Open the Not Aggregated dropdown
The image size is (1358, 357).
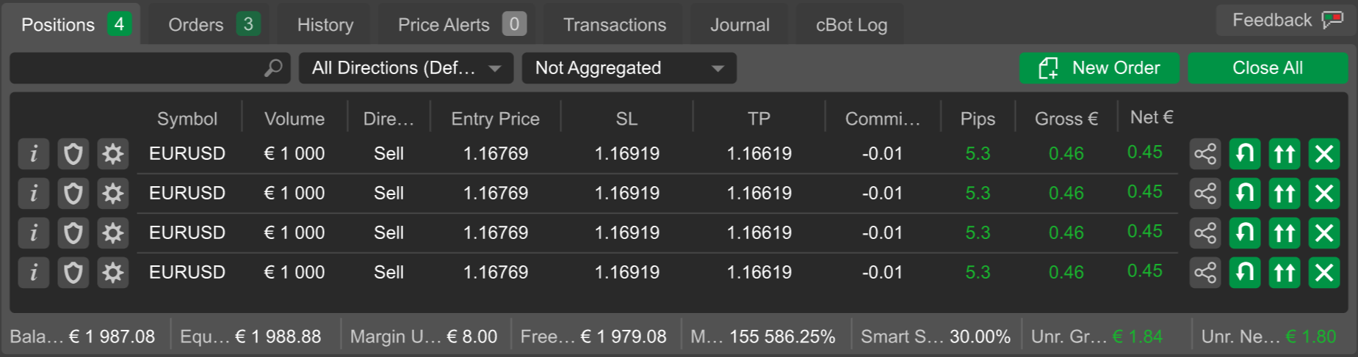(x=629, y=68)
